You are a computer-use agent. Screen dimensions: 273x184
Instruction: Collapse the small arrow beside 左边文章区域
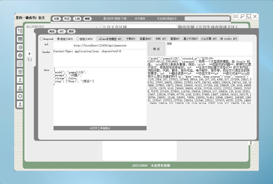[x=97, y=27]
